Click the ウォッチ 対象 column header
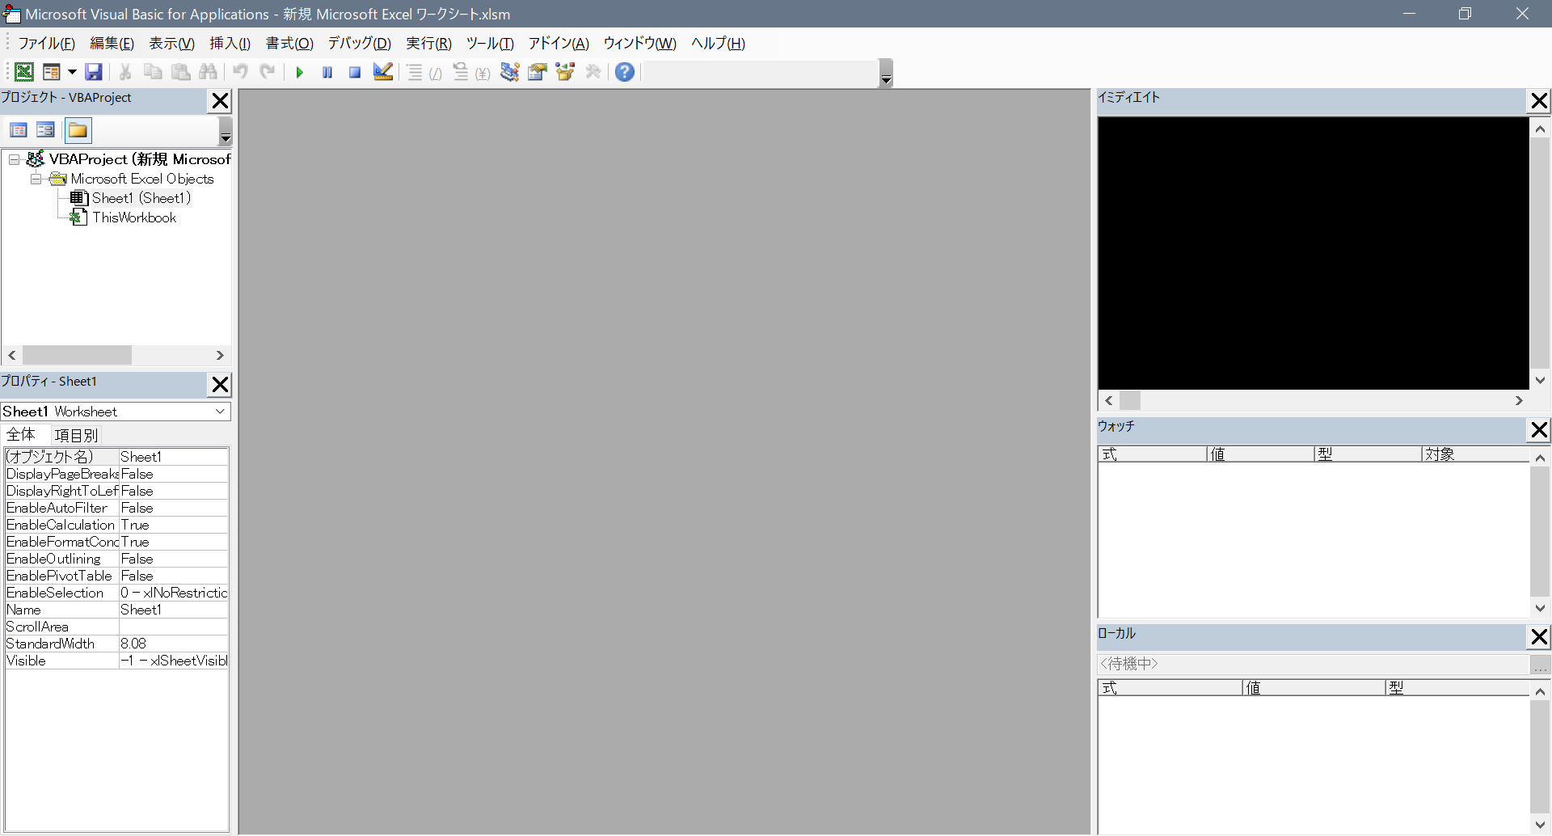Screen dimensions: 1552x836 (1474, 454)
